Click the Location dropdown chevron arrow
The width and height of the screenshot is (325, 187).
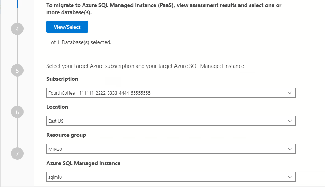pyautogui.click(x=290, y=121)
